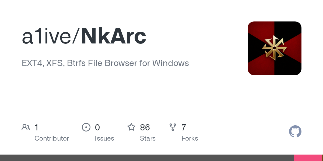Click the Contributor label
The image size is (323, 161).
[x=52, y=138]
